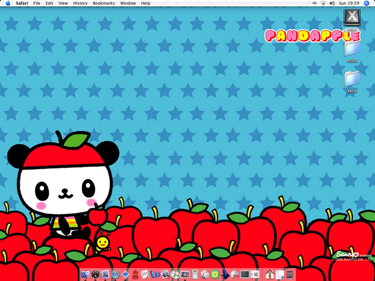
Task: Open the Home folder in Dock
Action: tap(270, 274)
